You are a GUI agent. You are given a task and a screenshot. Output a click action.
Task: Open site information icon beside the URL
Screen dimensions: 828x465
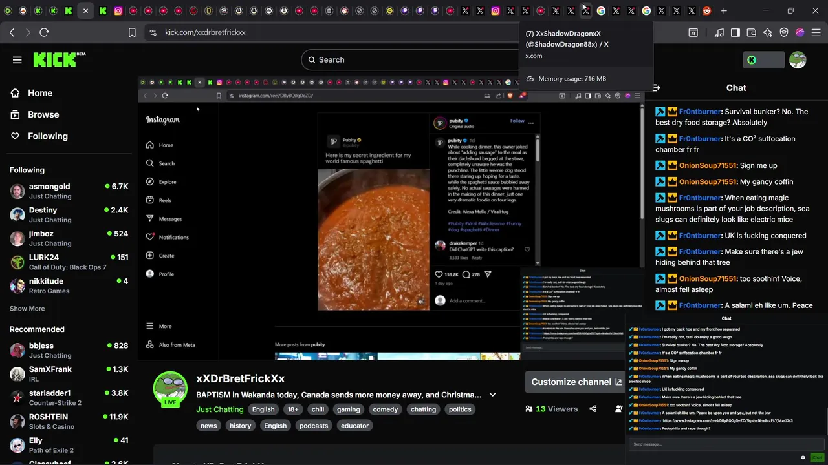click(x=153, y=32)
